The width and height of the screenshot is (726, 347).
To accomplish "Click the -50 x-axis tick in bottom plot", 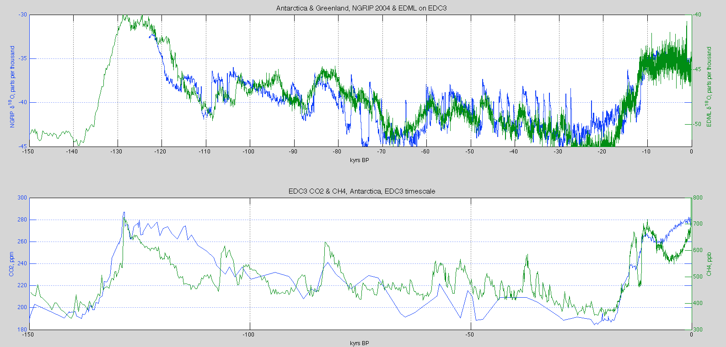I will (469, 335).
